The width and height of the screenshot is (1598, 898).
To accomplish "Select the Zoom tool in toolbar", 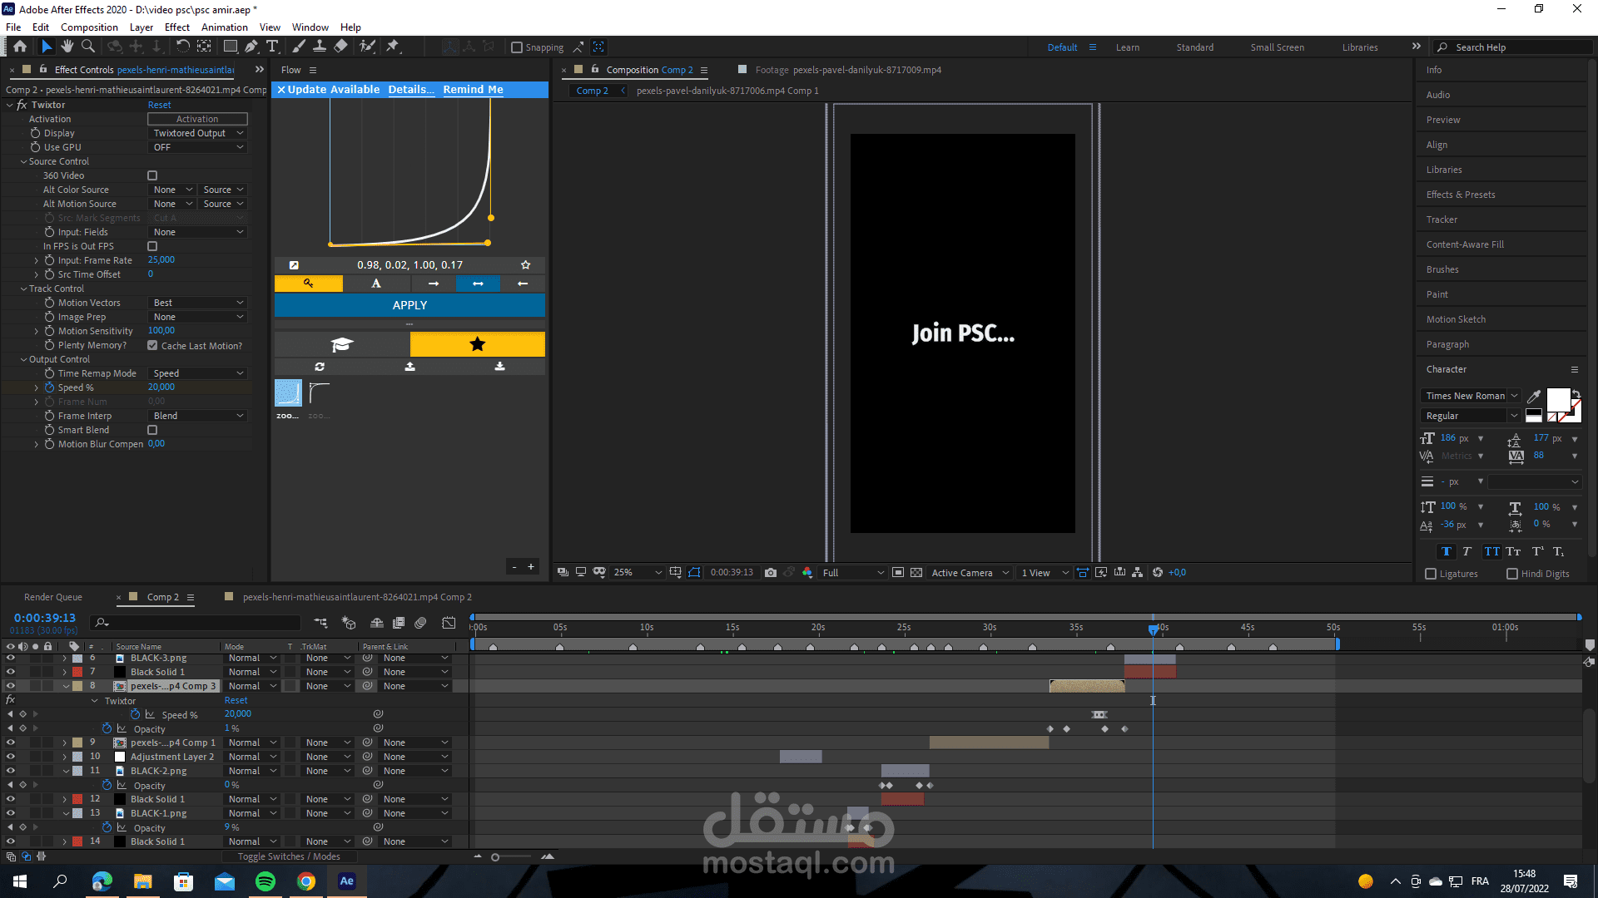I will tap(88, 47).
